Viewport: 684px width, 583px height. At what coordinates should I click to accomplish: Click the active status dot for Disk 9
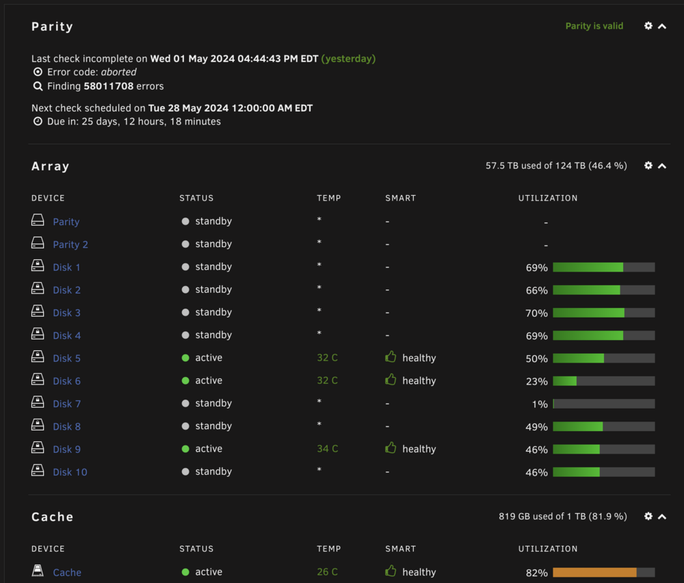[185, 449]
